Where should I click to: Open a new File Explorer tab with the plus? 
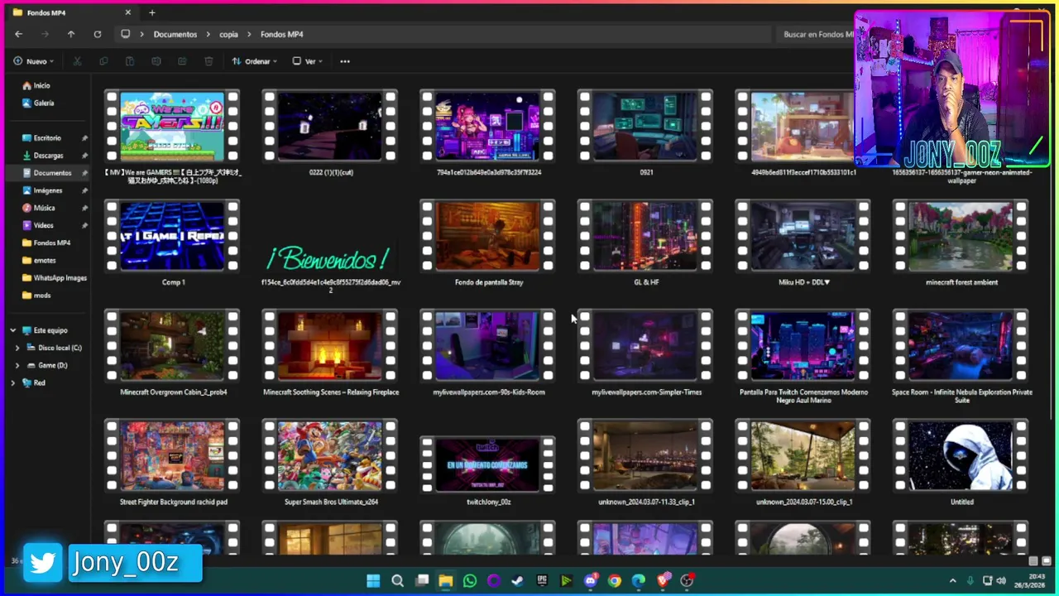point(152,12)
